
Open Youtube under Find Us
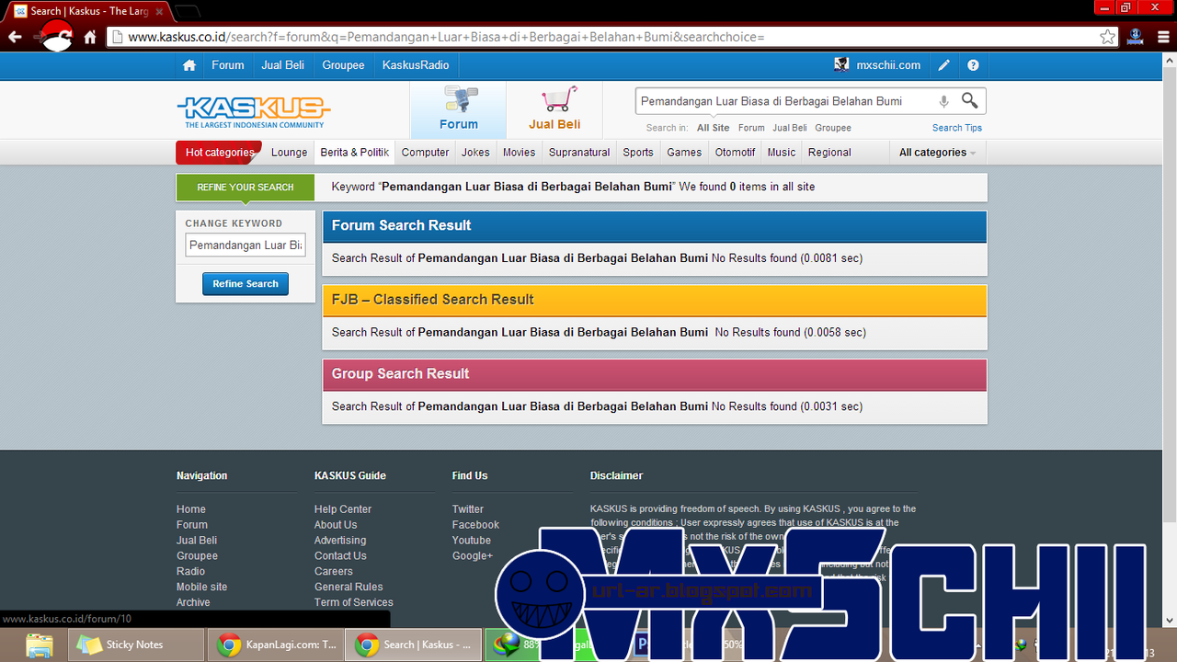(472, 541)
